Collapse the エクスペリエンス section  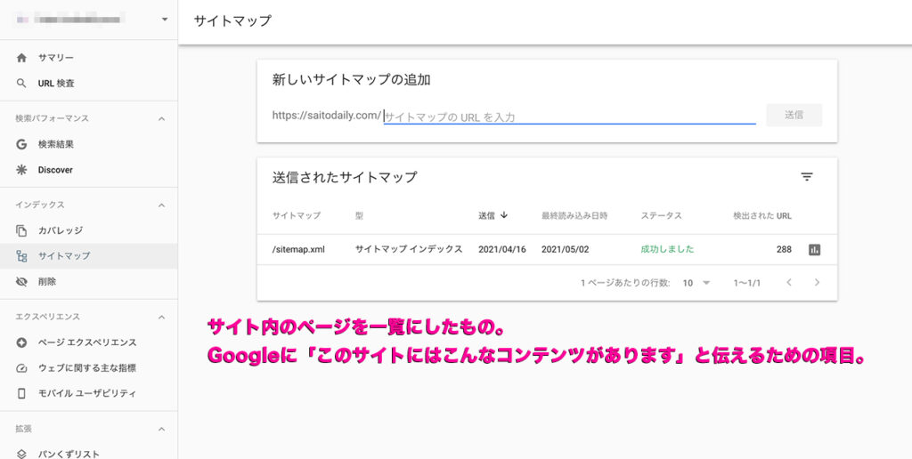[x=162, y=317]
